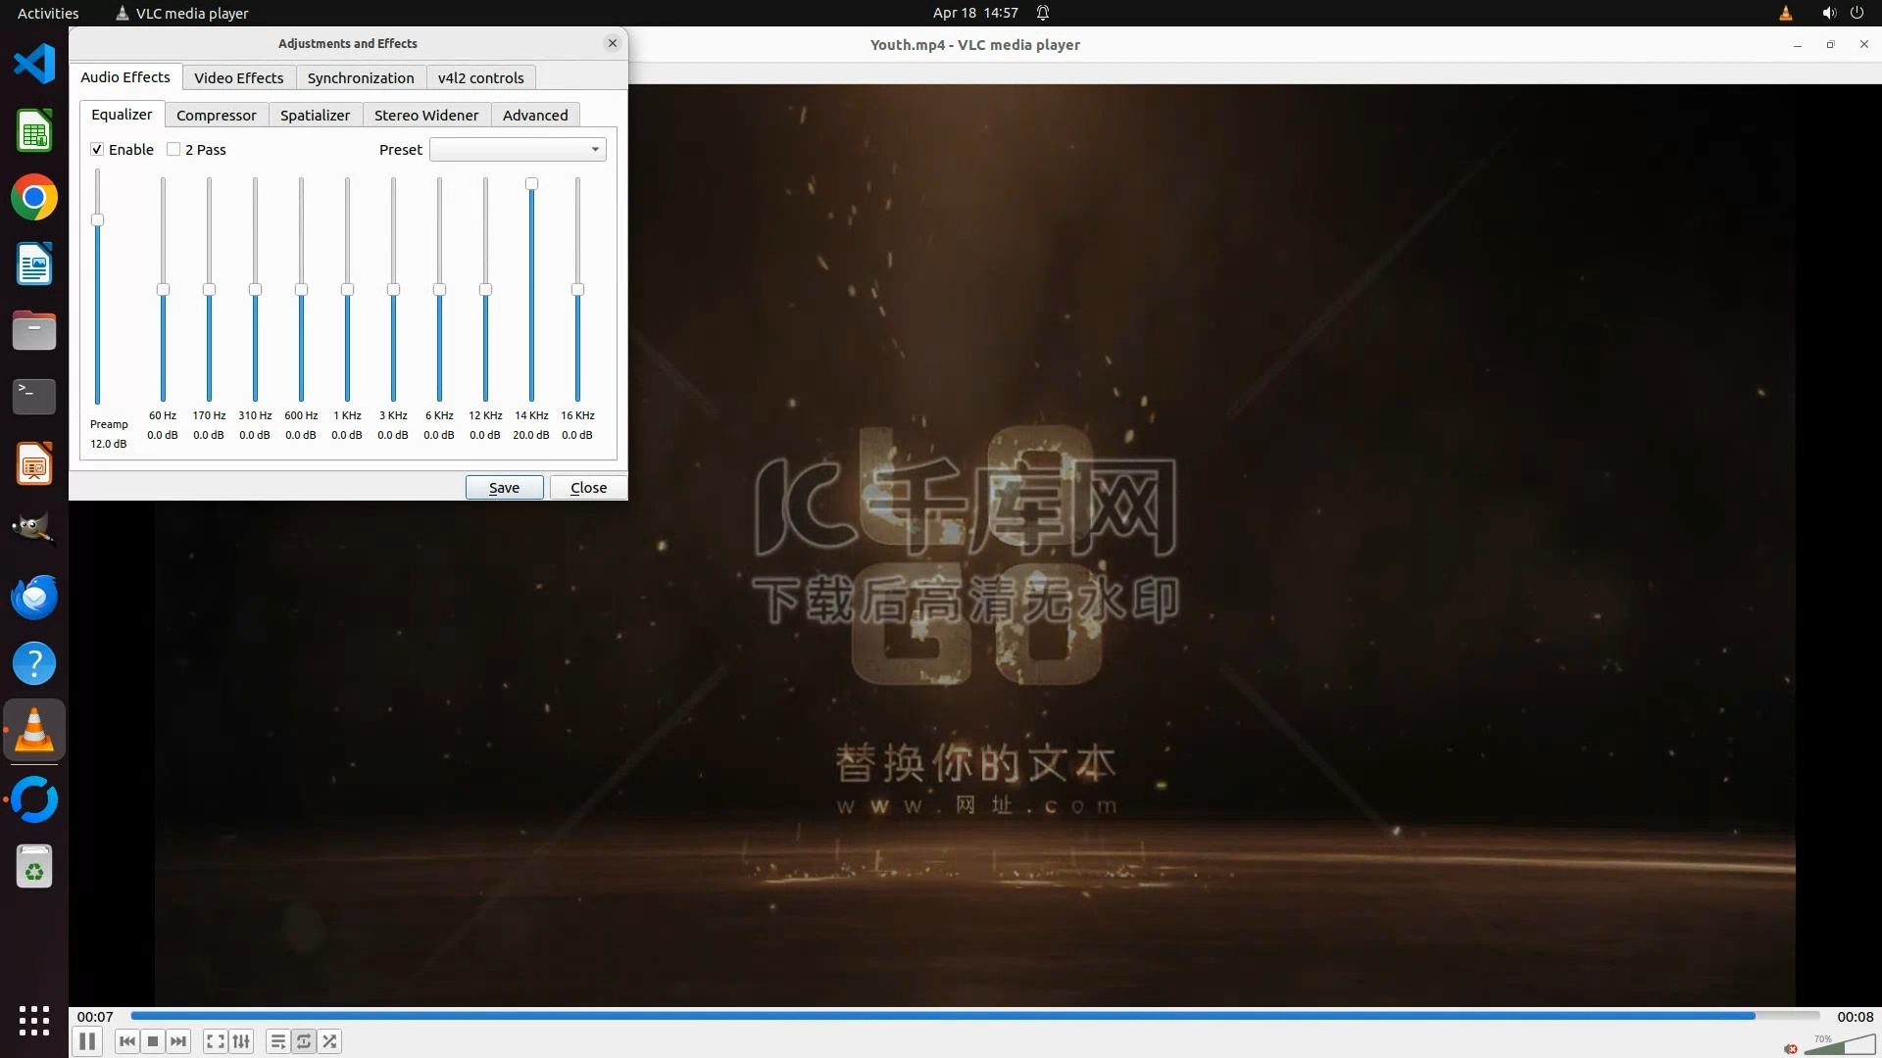Uncheck the equalizer Enable checkbox
This screenshot has height=1058, width=1882.
[97, 149]
